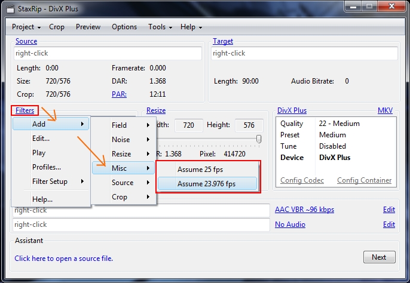This screenshot has height=283, width=410.
Task: Open the Crop menu item in the menu bar
Action: click(57, 27)
